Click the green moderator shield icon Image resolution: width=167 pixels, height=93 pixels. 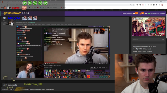point(149,13)
